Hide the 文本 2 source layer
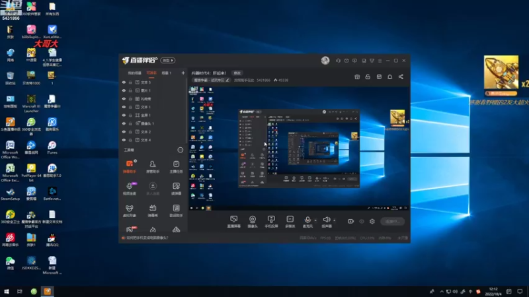529x297 pixels. pos(124,131)
